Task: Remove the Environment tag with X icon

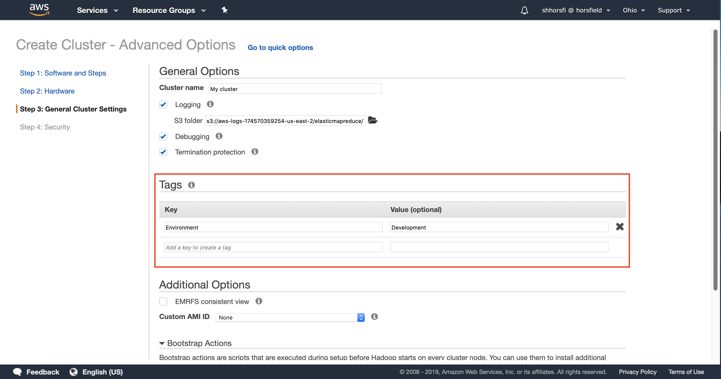Action: point(620,227)
